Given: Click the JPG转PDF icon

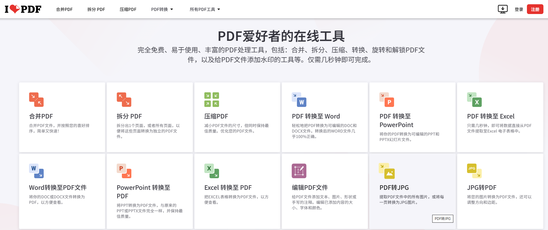Looking at the screenshot, I should tap(474, 171).
